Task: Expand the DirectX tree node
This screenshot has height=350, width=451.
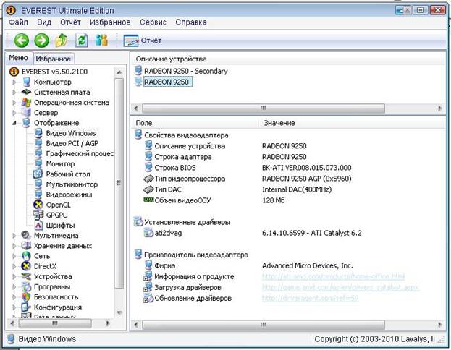Action: click(x=14, y=266)
